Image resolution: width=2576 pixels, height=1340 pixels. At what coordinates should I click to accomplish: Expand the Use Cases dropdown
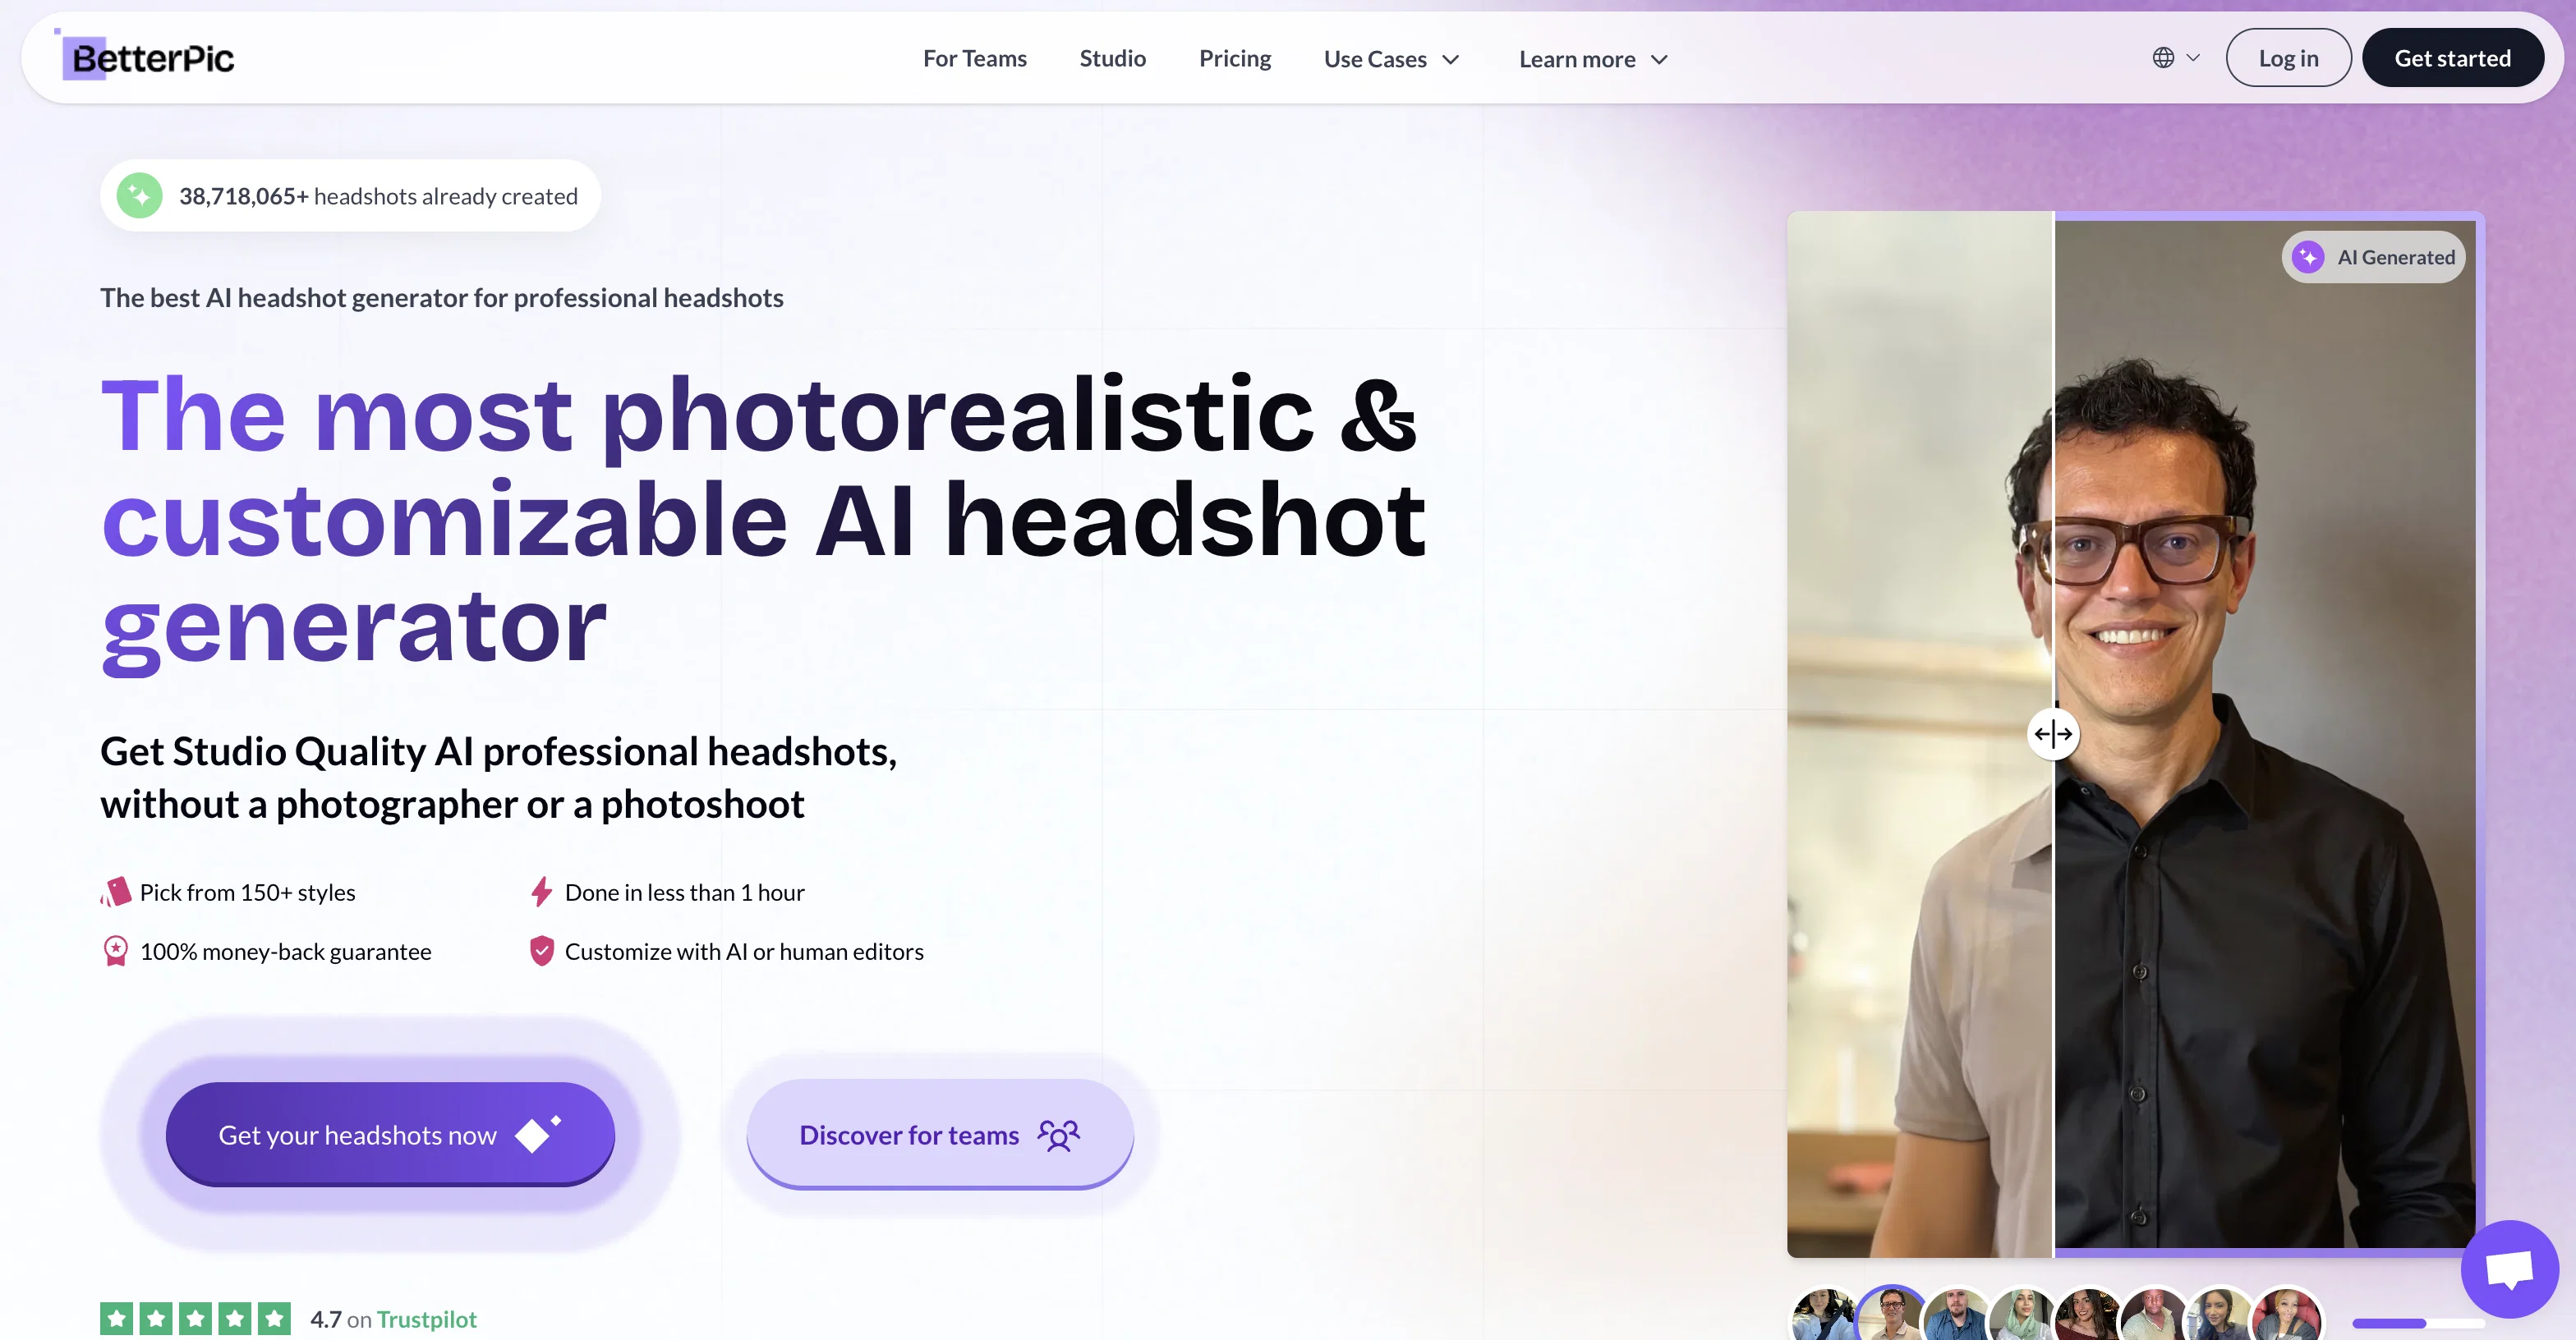coord(1392,59)
